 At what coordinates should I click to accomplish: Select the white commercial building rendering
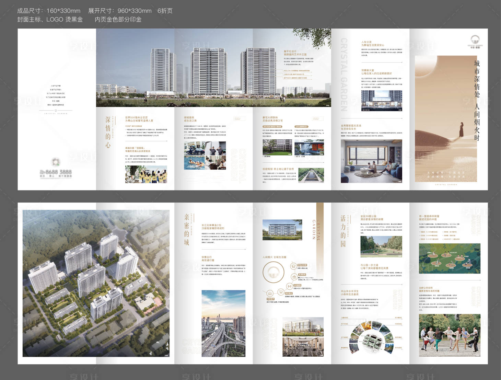coord(303,326)
